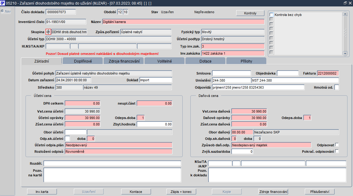This screenshot has height=196, width=353.
Task: Click the Daňové oprávky field
Action: tap(249, 118)
